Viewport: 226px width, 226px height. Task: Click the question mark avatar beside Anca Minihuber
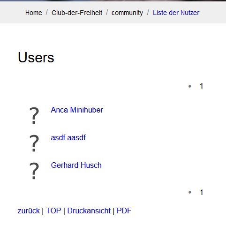pos(34,116)
